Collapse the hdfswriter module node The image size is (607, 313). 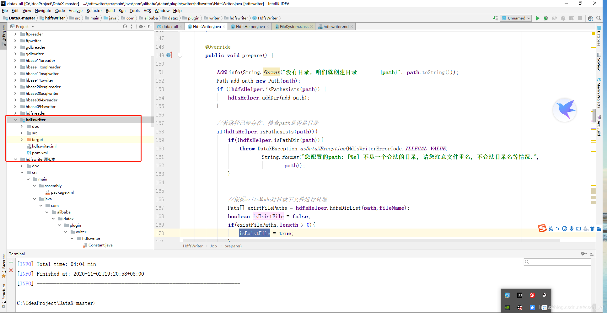(15, 120)
